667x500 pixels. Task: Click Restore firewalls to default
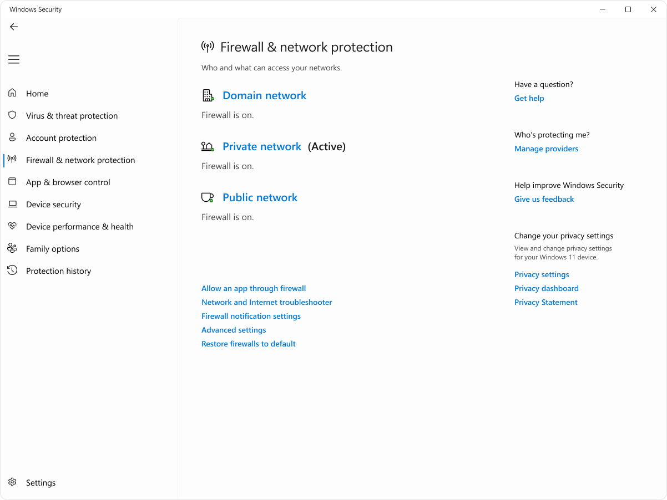pos(248,344)
